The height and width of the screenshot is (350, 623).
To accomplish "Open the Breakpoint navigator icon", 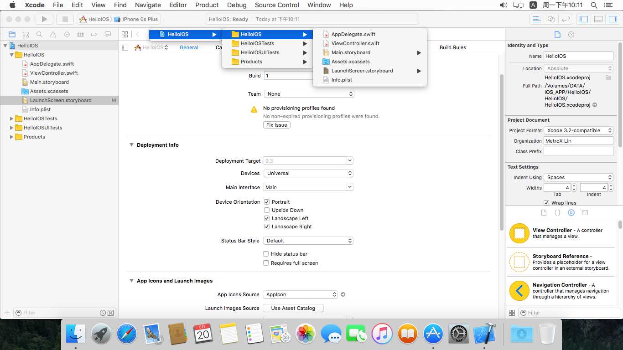I will [94, 34].
